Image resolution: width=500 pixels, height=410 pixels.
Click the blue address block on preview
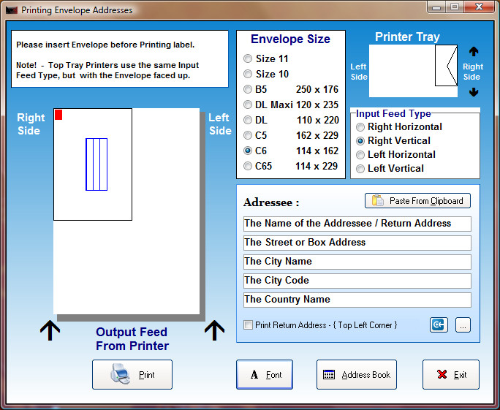[96, 164]
